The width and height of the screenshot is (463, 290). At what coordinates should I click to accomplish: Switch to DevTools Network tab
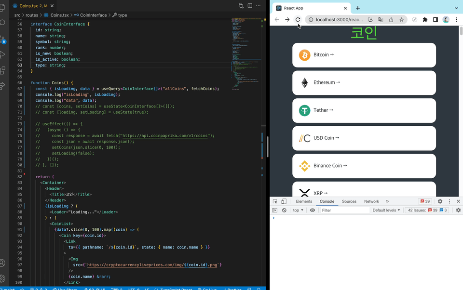pos(371,201)
